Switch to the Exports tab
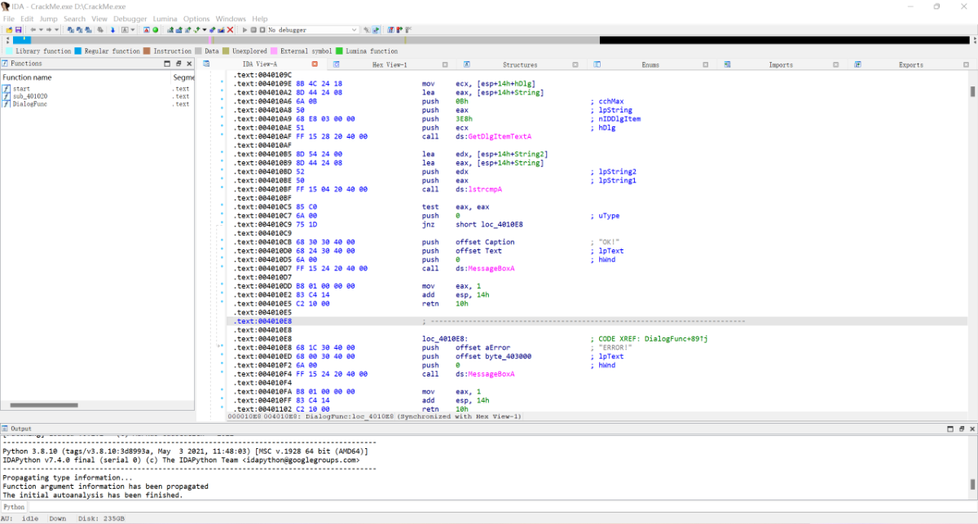 (911, 65)
